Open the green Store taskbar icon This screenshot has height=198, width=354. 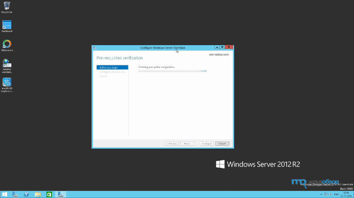(49, 194)
